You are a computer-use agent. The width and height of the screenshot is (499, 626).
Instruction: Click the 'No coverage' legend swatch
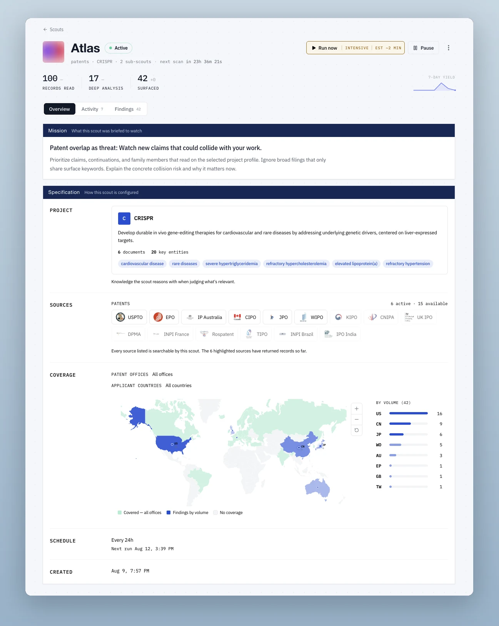pyautogui.click(x=216, y=512)
